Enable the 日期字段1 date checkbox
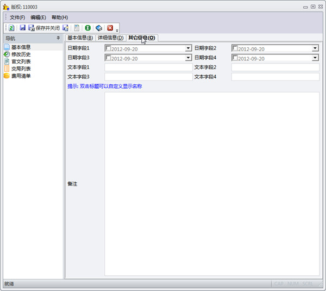 click(108, 48)
